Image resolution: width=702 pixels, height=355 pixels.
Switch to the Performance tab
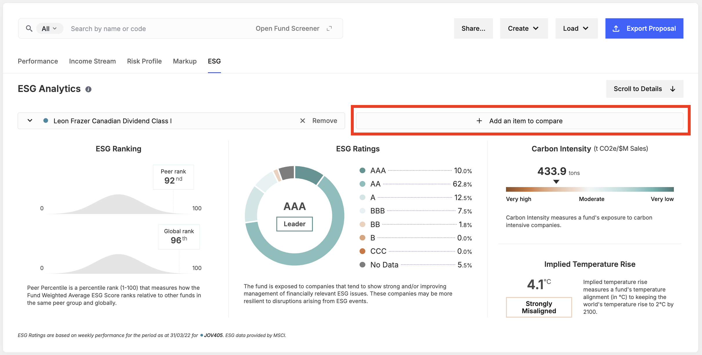coord(38,61)
